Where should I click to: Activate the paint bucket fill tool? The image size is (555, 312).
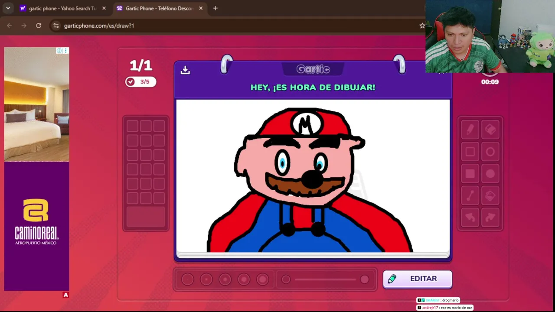[490, 196]
